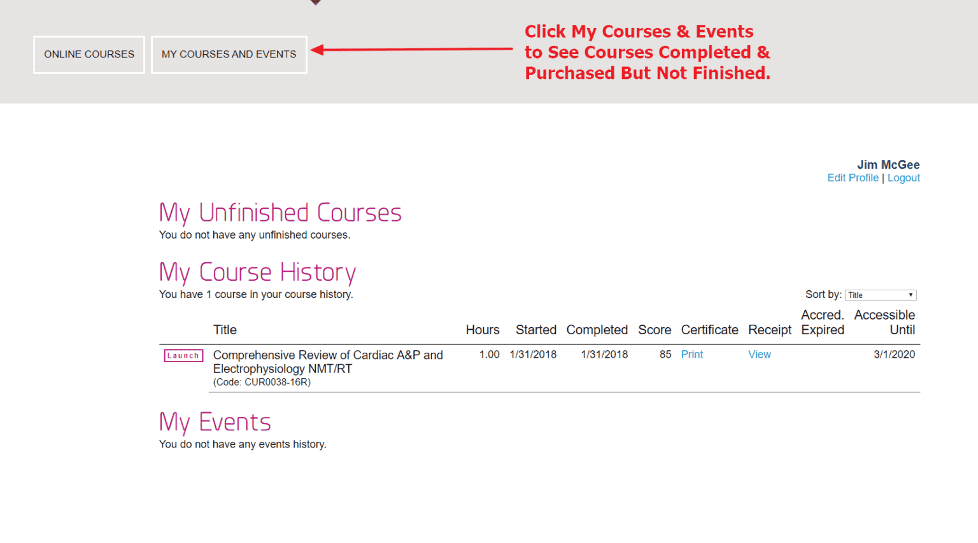
Task: Open the Edit Profile link
Action: [x=853, y=178]
